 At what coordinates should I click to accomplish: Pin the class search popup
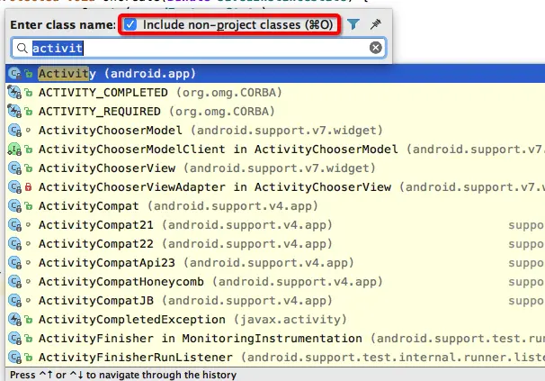[376, 24]
